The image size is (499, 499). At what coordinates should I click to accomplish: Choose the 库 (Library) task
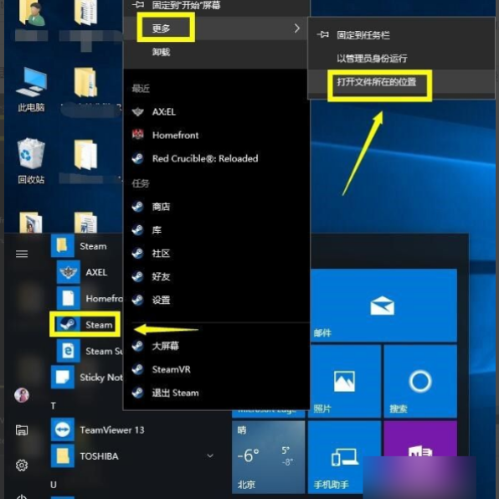pos(216,229)
